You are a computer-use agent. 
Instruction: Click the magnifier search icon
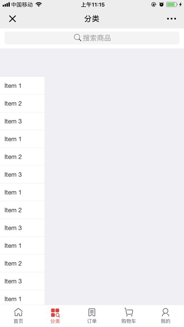(x=77, y=38)
